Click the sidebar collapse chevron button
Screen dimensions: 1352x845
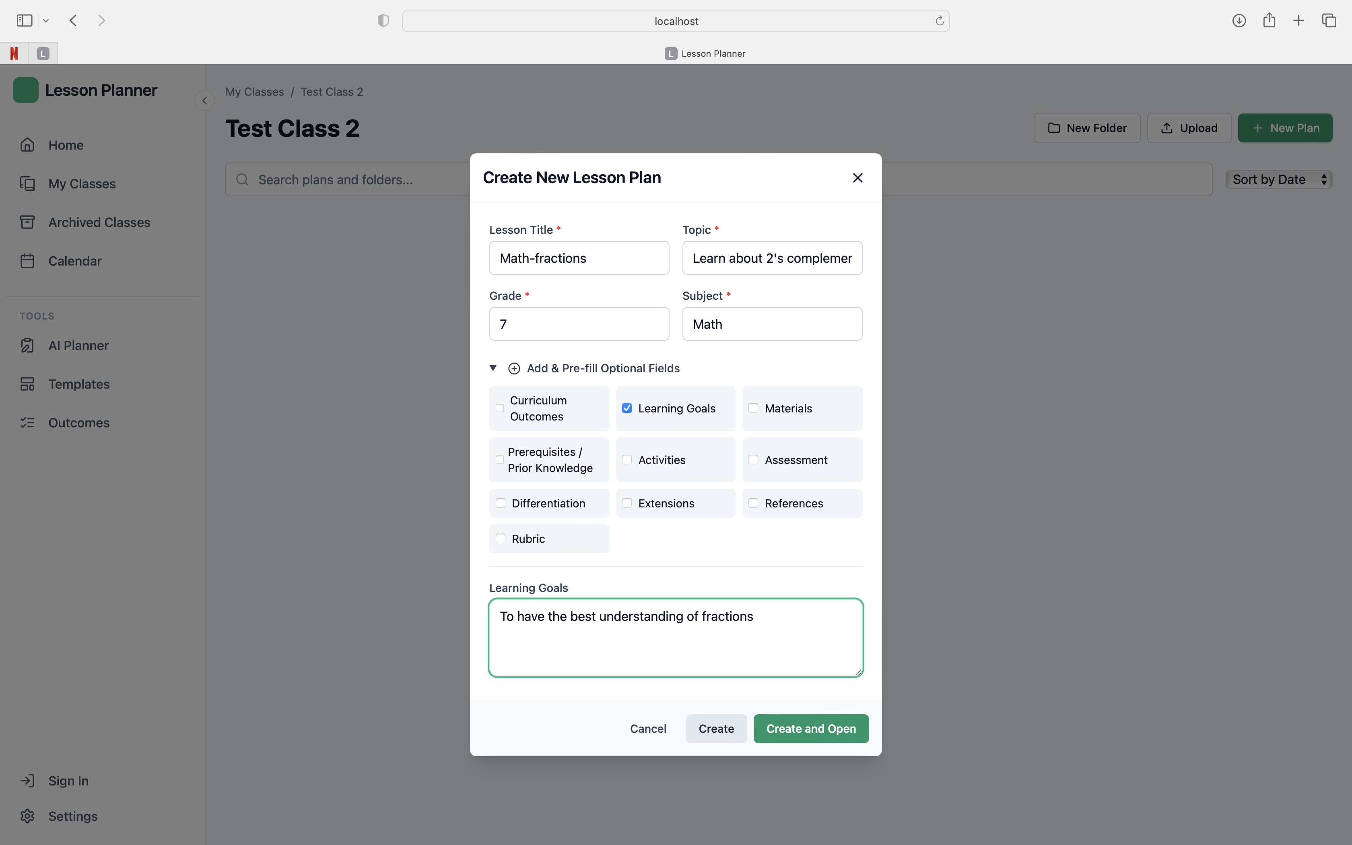click(204, 101)
